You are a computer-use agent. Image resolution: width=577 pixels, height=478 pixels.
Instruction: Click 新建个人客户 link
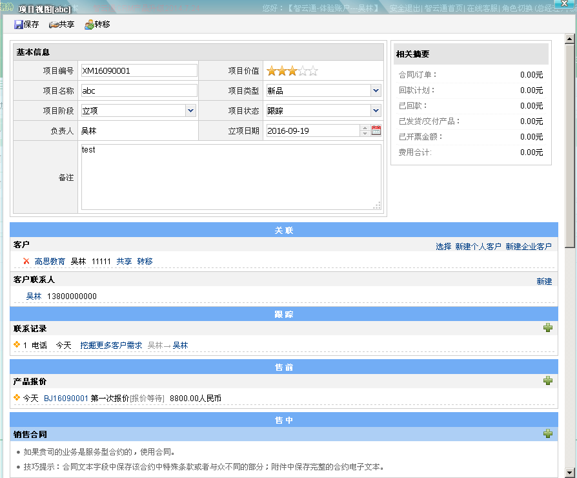point(478,246)
